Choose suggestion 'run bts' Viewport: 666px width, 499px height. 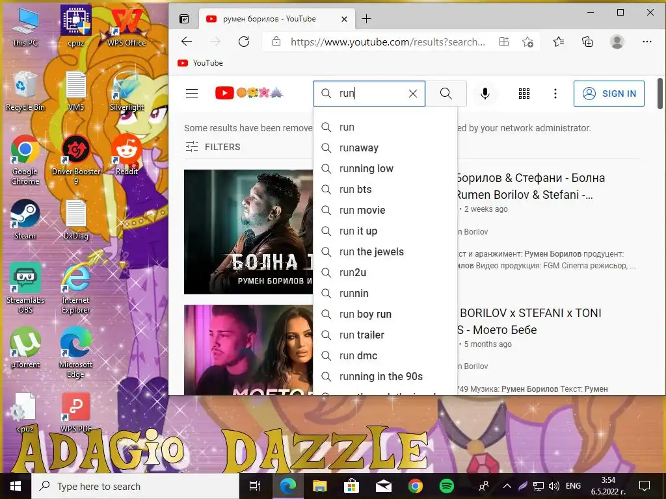tap(385, 189)
